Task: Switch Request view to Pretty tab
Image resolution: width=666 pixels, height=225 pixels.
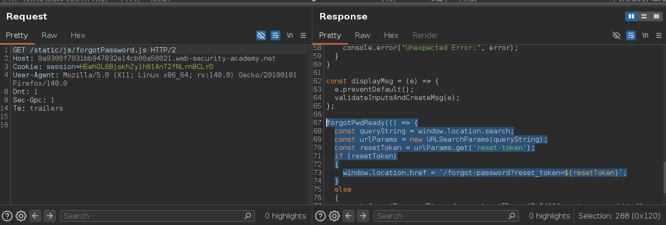Action: point(17,35)
